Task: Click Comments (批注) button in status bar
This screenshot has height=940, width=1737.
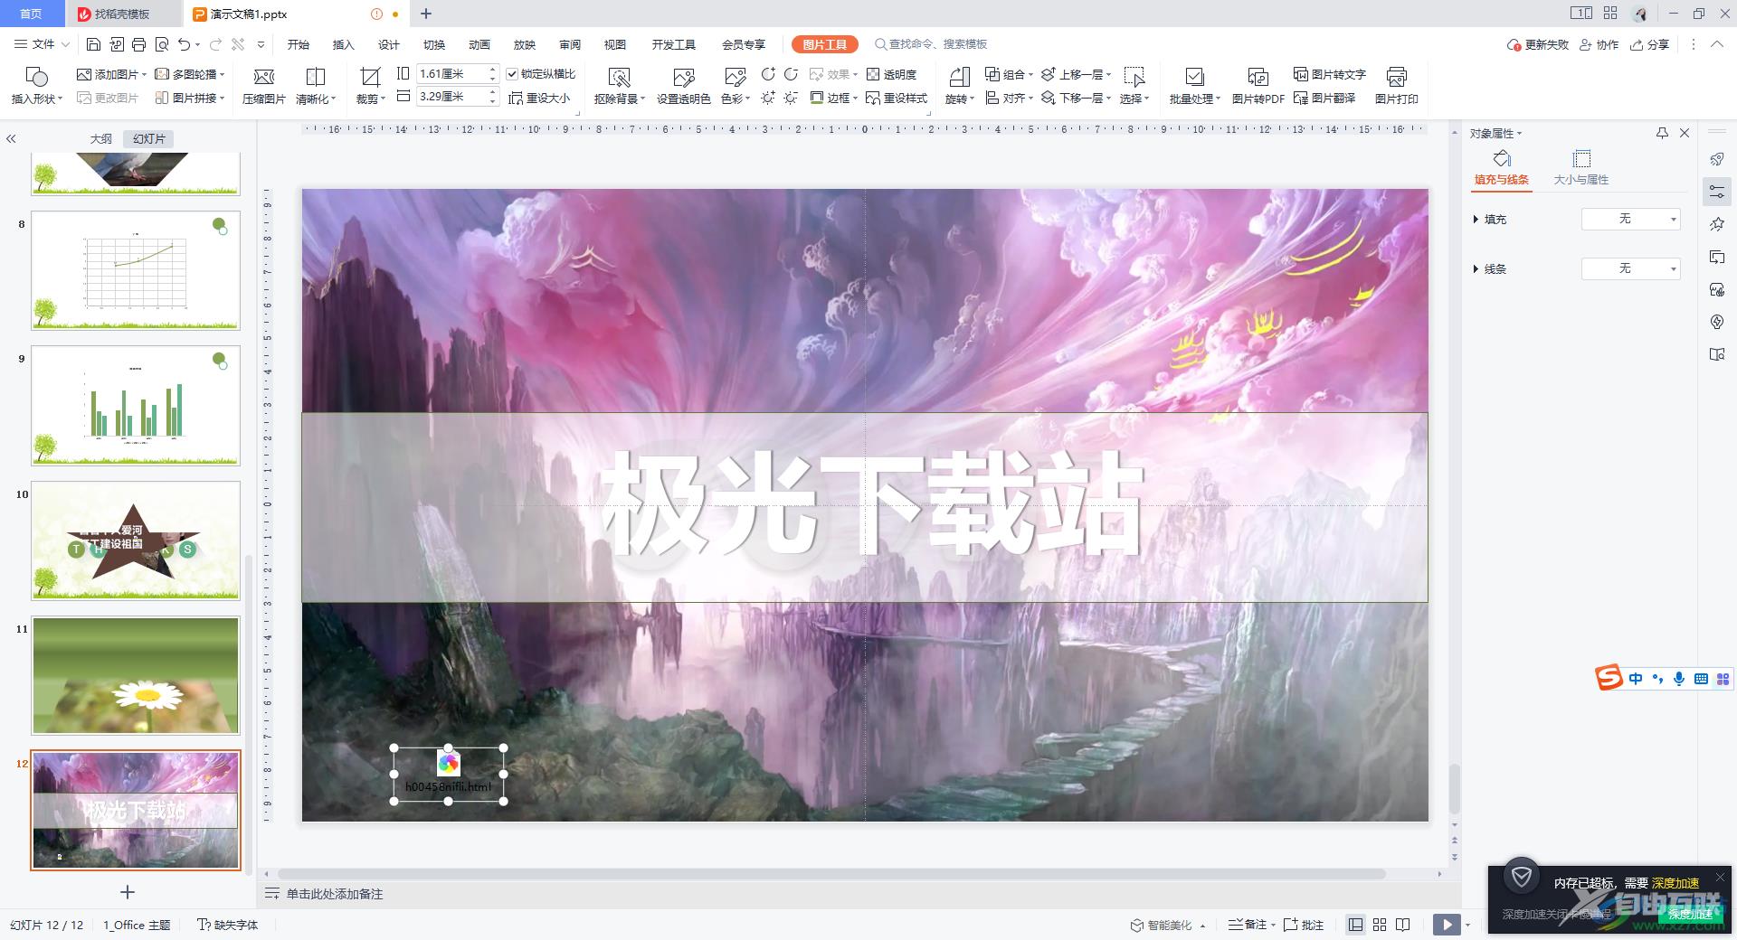Action: 1304,925
